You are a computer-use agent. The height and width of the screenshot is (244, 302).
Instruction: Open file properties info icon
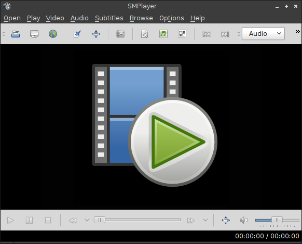pyautogui.click(x=145, y=34)
